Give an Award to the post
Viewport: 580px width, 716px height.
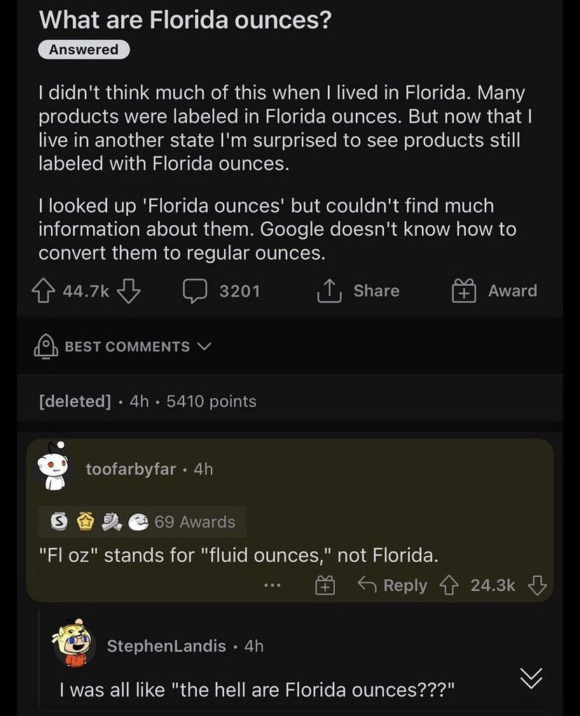pyautogui.click(x=495, y=291)
